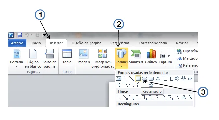Insert a Hipervínculo link
Image resolution: width=219 pixels, height=120 pixels.
[187, 51]
